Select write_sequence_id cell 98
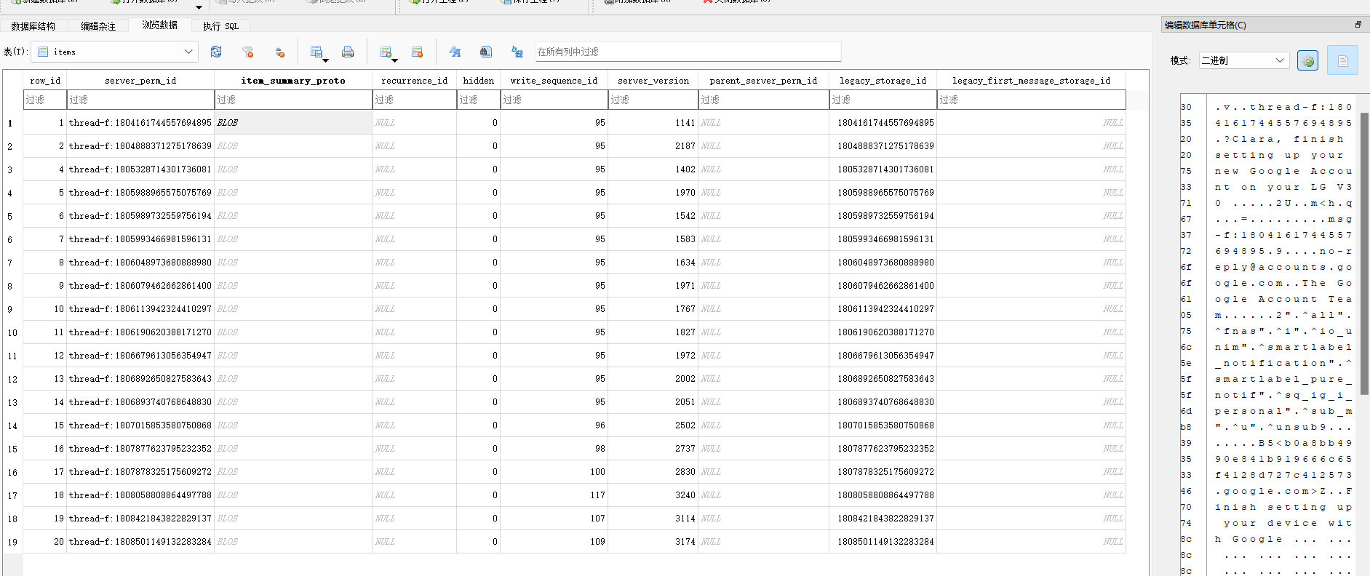 tap(554, 449)
